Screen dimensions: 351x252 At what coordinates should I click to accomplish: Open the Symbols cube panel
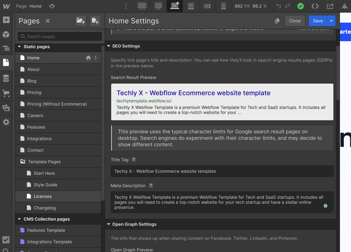click(x=6, y=34)
